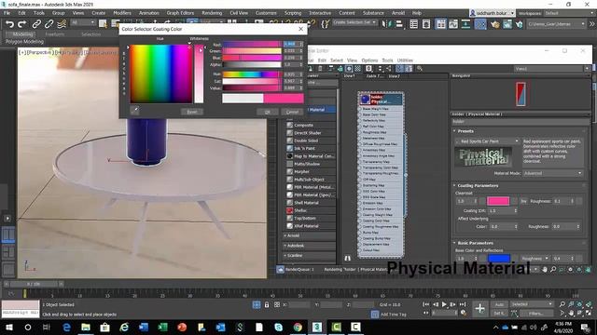
Task: Toggle Show Background checker icon in Material Editor
Action: coord(358,69)
